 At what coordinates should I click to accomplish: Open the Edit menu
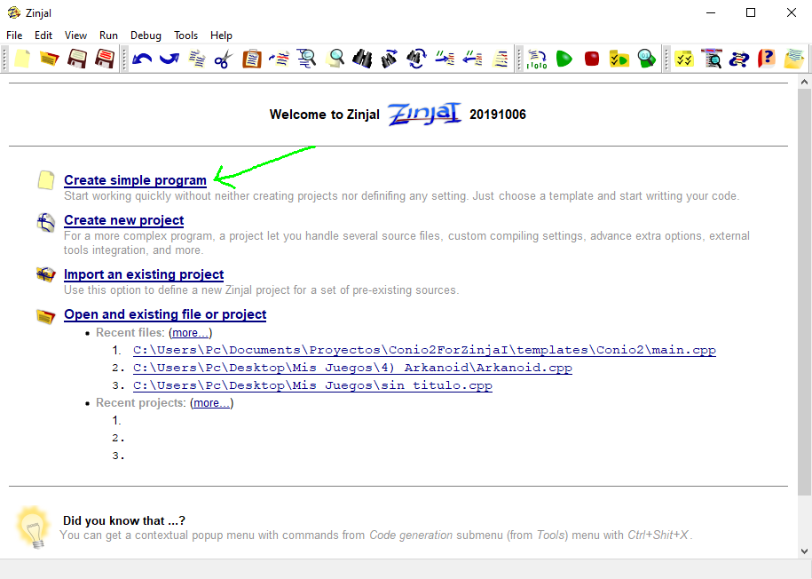tap(43, 36)
